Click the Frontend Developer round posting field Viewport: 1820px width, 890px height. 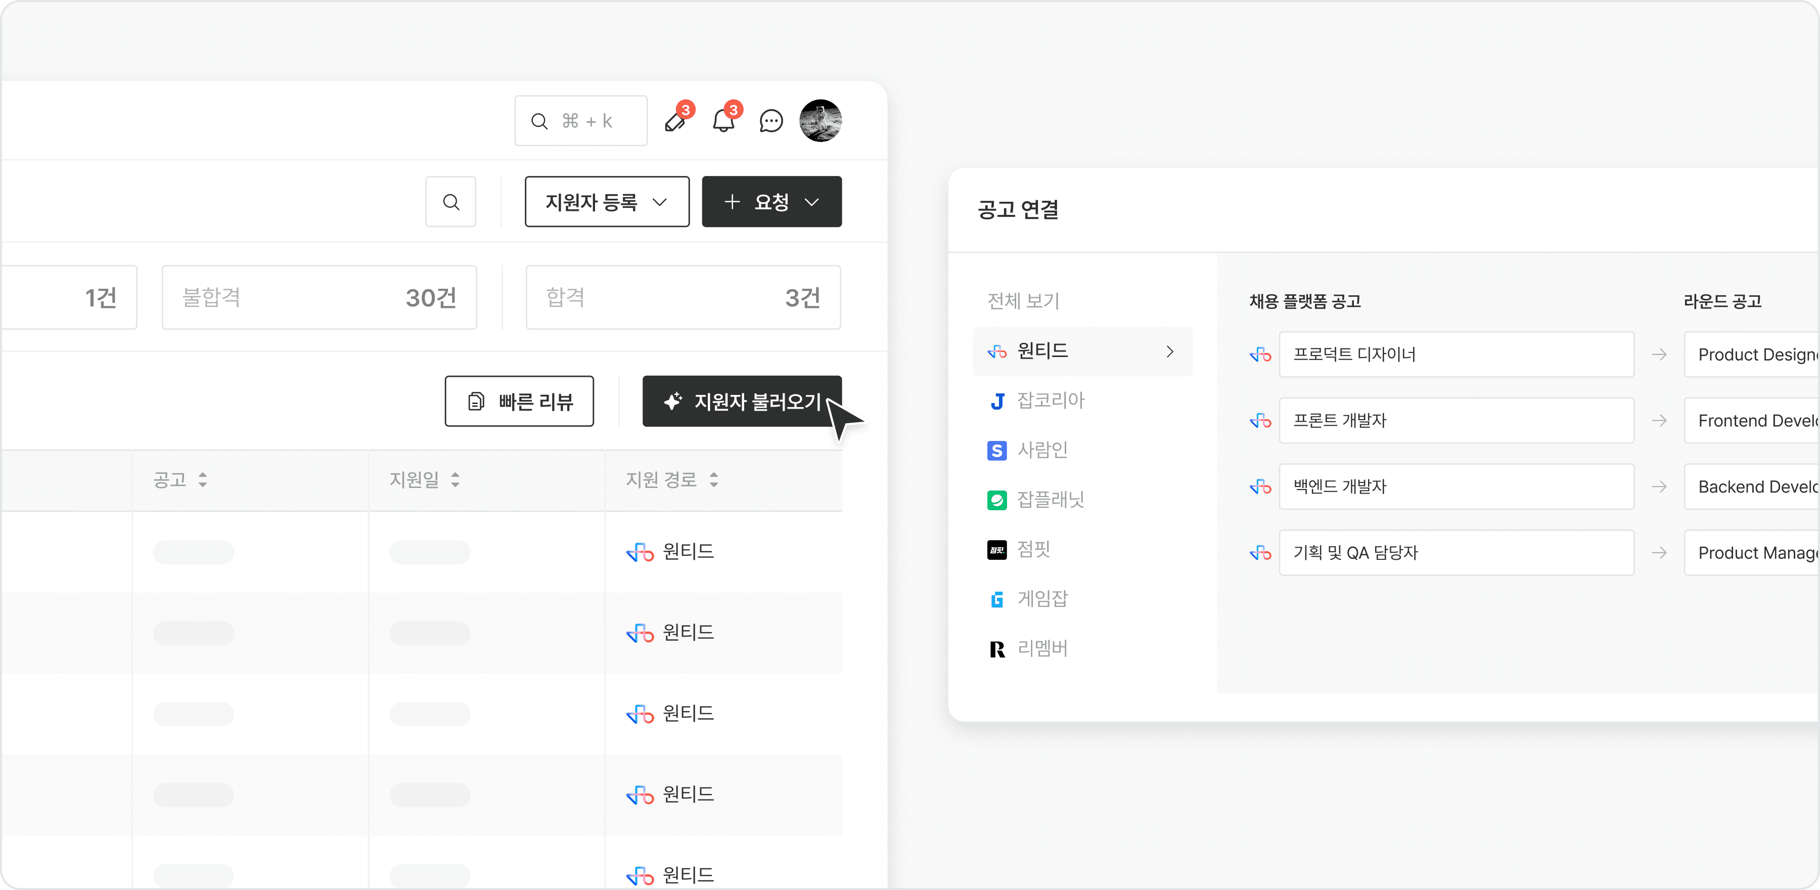pyautogui.click(x=1751, y=421)
